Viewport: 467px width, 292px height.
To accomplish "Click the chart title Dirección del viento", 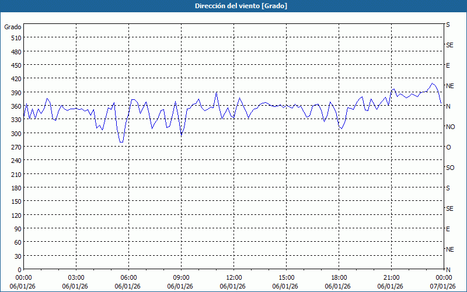I will click(x=233, y=6).
